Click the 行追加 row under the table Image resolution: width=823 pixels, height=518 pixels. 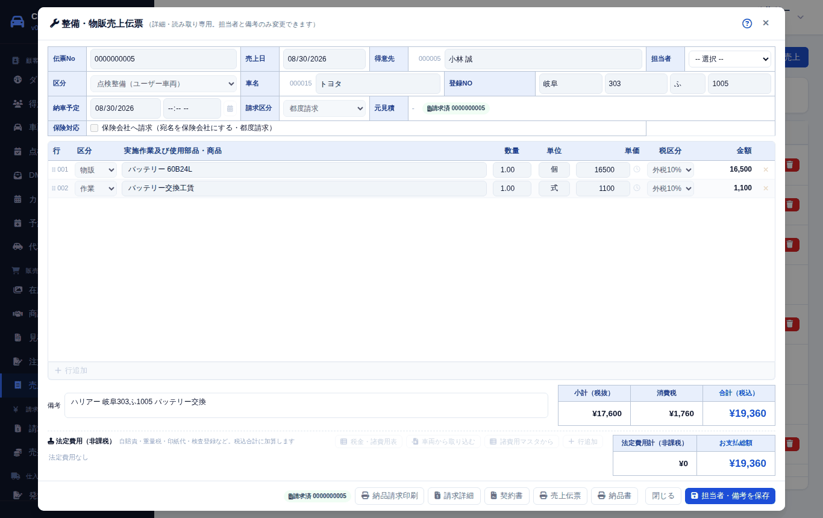(411, 370)
